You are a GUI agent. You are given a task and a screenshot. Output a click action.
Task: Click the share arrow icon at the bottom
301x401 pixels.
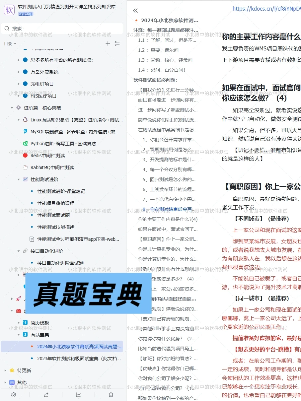pyautogui.click(x=46, y=395)
